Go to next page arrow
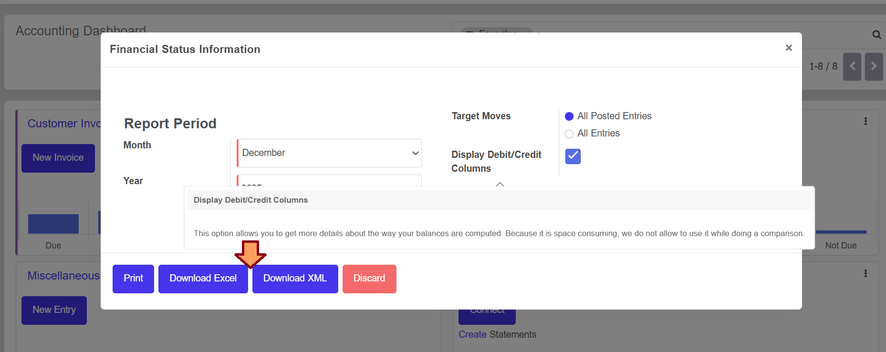The width and height of the screenshot is (886, 352). (x=874, y=66)
